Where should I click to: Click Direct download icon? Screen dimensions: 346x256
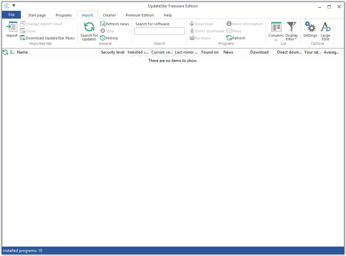tap(192, 31)
